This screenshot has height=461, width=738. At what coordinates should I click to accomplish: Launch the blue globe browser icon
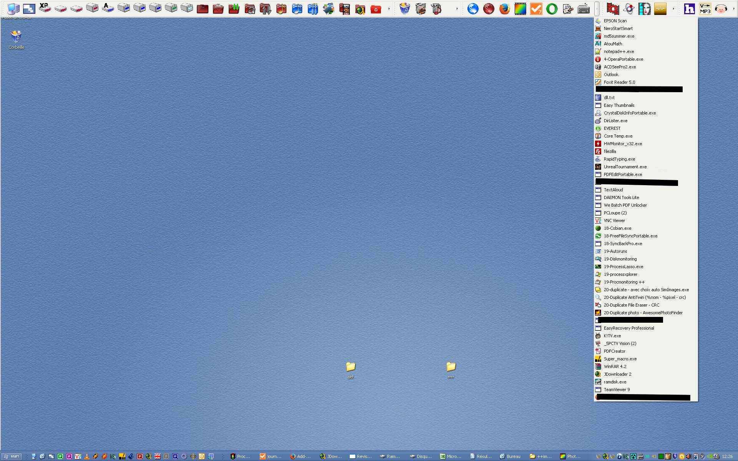pos(473,8)
